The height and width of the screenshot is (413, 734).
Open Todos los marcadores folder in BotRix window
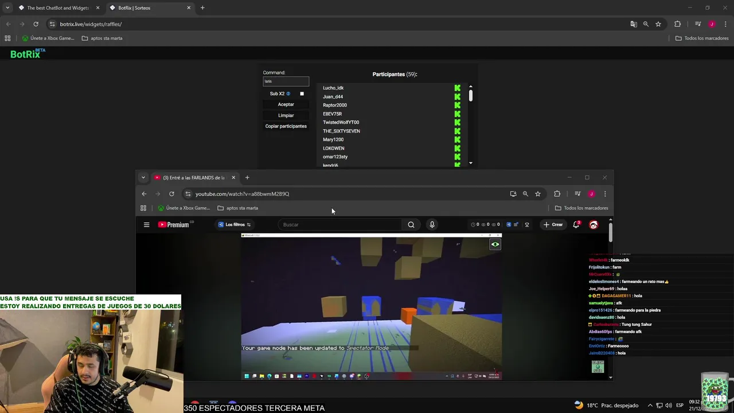(x=702, y=38)
